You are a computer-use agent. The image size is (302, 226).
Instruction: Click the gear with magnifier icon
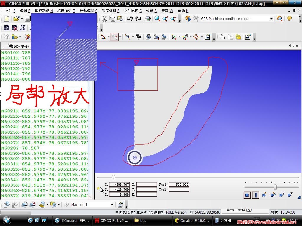pos(280,19)
